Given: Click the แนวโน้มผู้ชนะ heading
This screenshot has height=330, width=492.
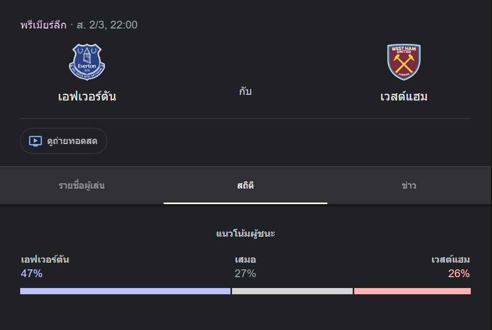Looking at the screenshot, I should [245, 234].
